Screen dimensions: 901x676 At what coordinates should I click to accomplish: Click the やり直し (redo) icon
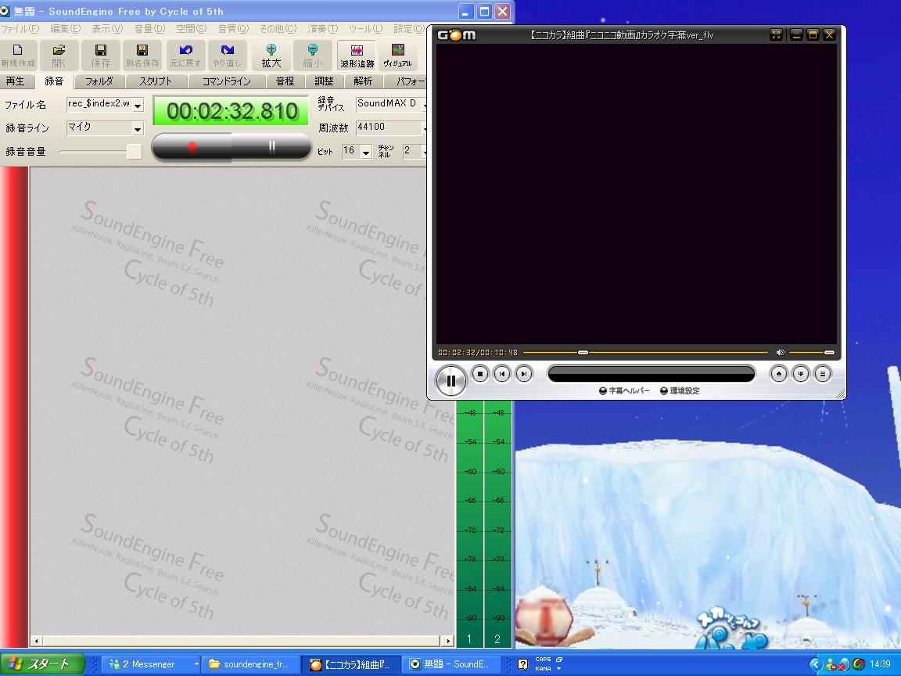tap(227, 56)
